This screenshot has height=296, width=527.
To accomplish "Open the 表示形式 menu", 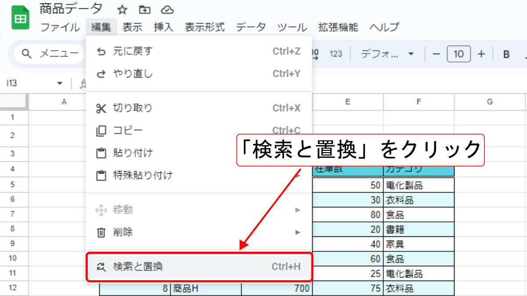I will (205, 27).
